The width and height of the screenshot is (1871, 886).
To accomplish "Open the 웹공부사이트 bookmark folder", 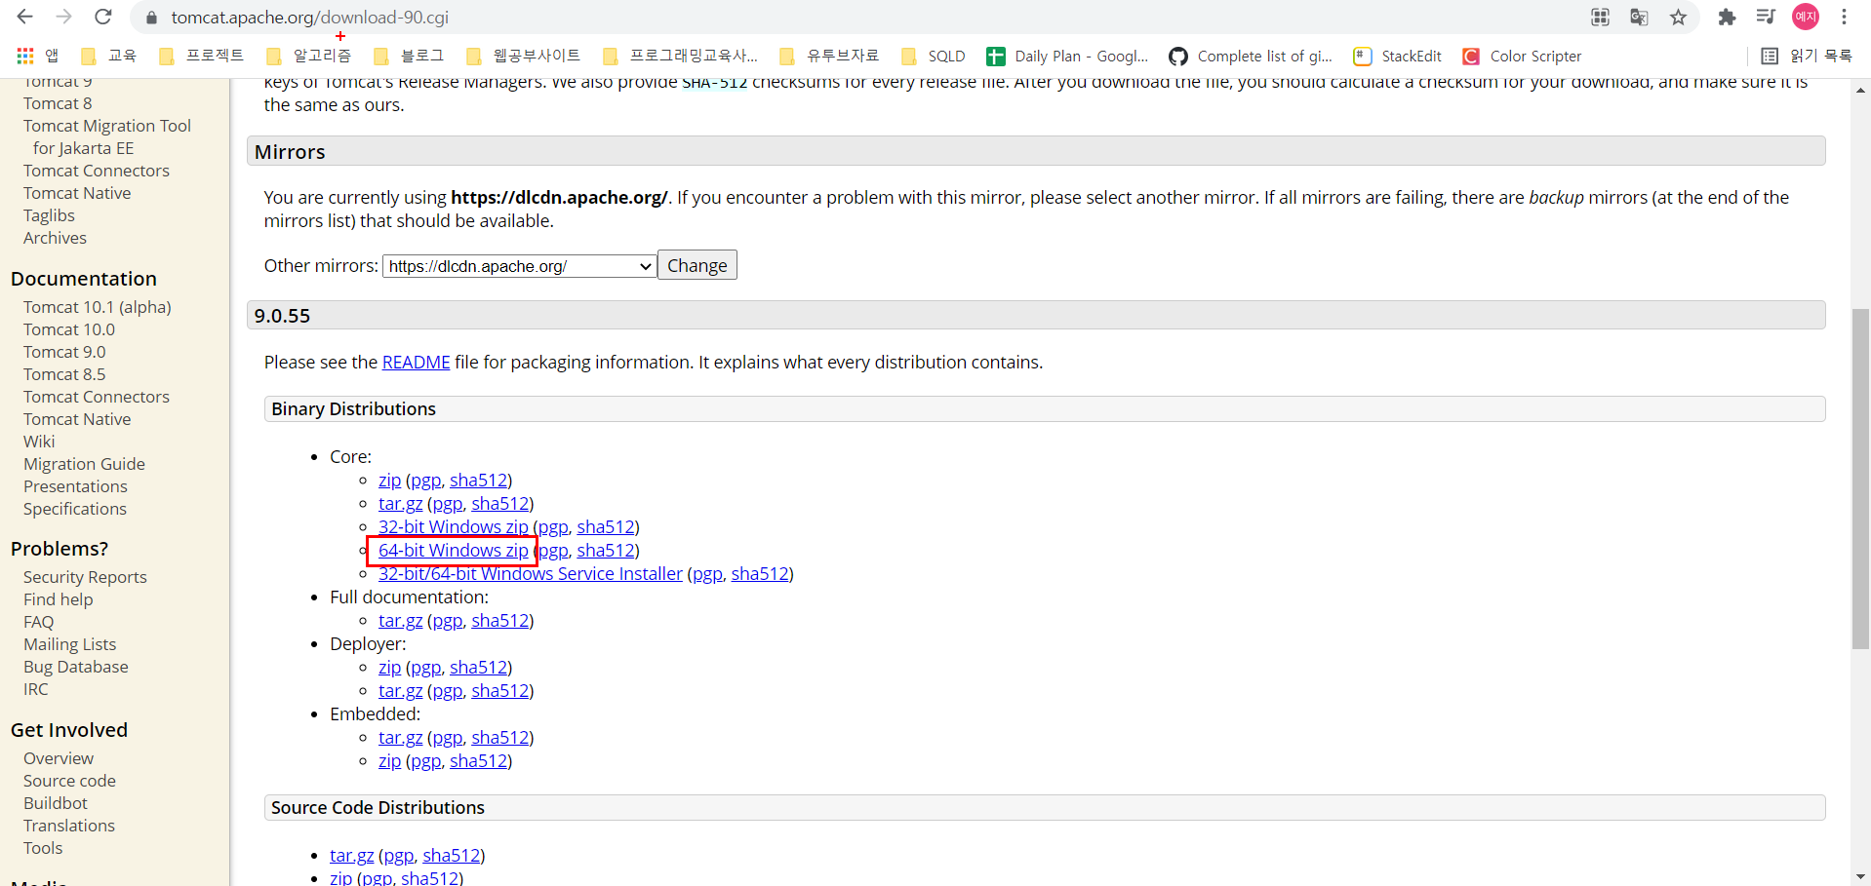I will coord(523,56).
